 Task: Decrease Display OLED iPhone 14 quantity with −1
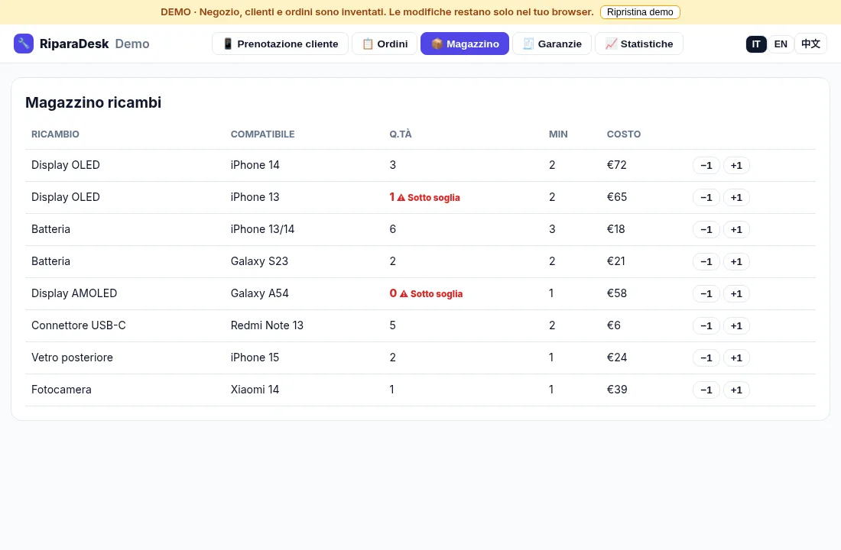706,165
